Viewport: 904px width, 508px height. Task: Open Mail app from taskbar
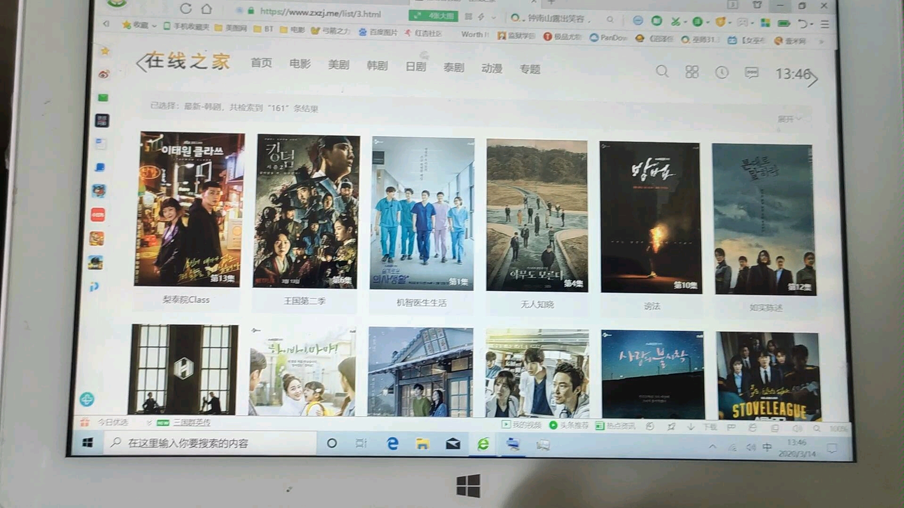(x=453, y=444)
